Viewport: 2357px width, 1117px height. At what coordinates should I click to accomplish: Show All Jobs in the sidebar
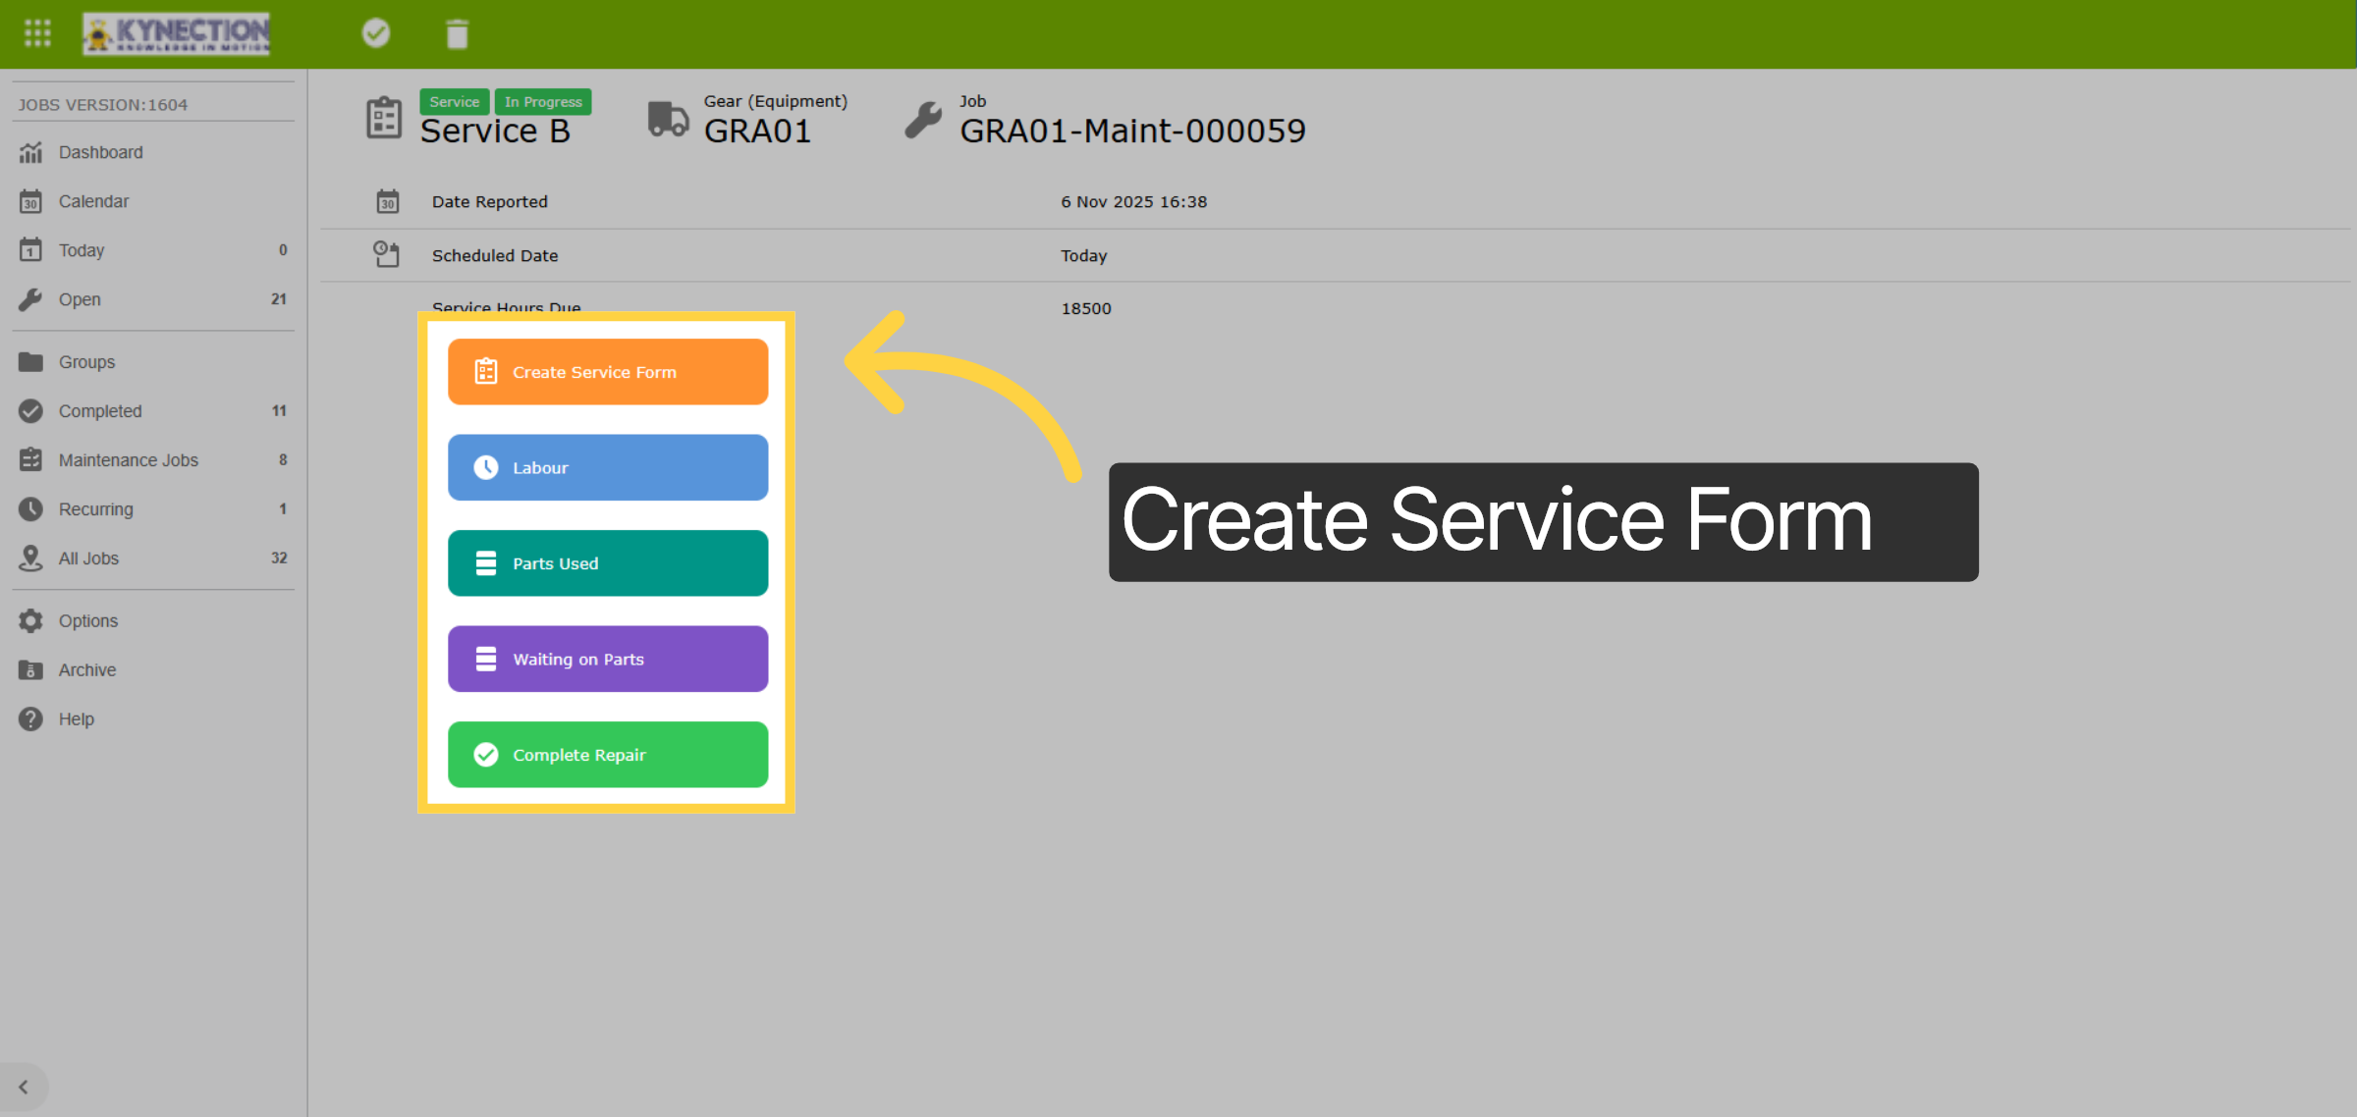(x=153, y=558)
